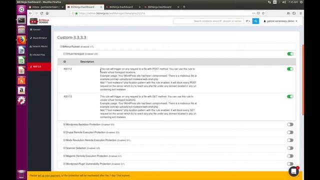Enable Wordpress Backdoor Protection switch
The height and width of the screenshot is (180, 320).
click(290, 124)
